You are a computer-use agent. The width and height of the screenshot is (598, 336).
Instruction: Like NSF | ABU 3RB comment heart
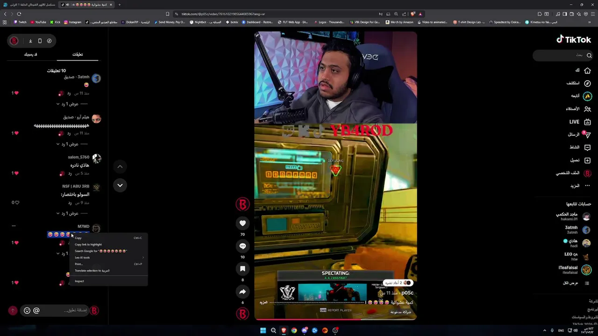(17, 203)
